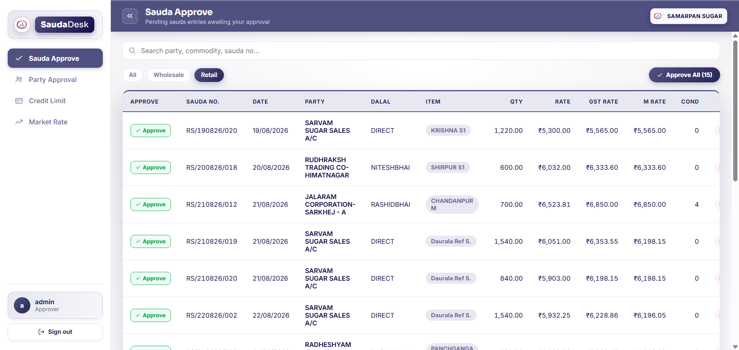
Task: Approve sauda RS/200826/018
Action: point(150,167)
